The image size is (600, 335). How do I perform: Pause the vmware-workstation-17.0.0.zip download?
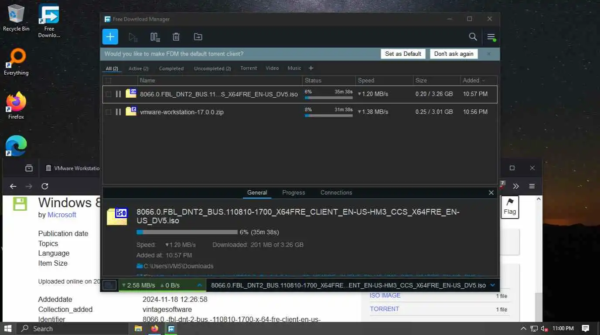(118, 112)
